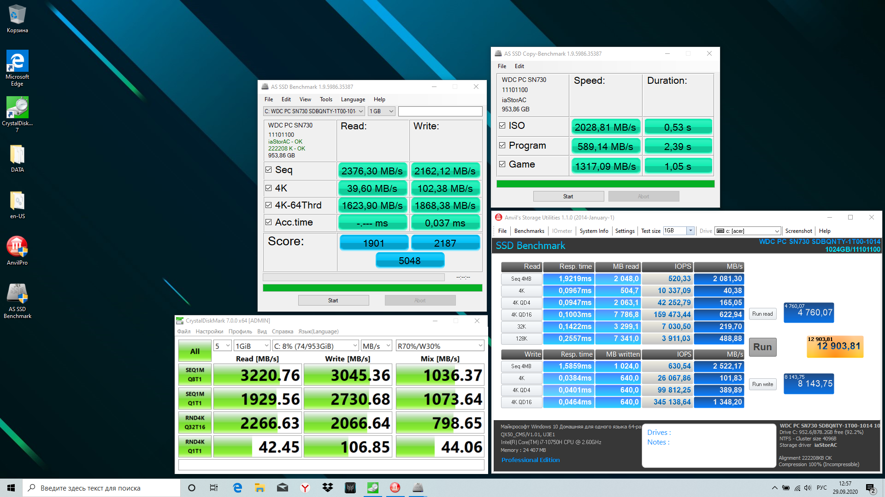Click the Drives/Notes box in Anvil's
Image resolution: width=885 pixels, height=497 pixels.
tap(708, 445)
